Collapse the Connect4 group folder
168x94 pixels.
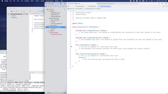click(x=47, y=11)
